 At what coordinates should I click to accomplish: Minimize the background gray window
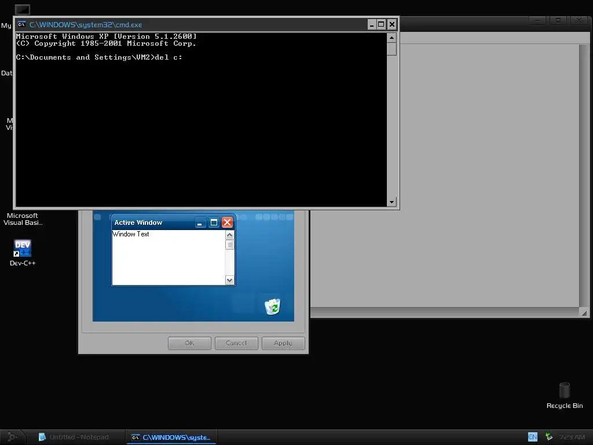click(537, 20)
